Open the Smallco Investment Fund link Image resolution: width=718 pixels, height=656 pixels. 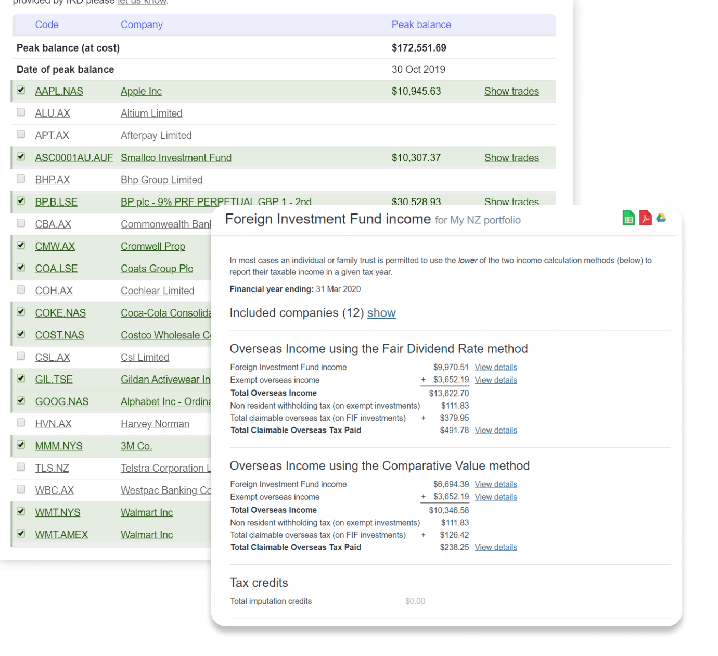(176, 158)
